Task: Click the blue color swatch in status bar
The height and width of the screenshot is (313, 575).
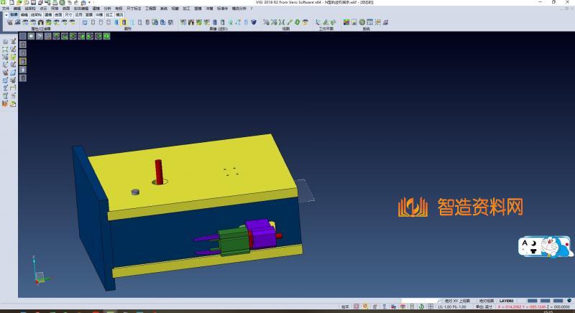Action: tap(533, 301)
